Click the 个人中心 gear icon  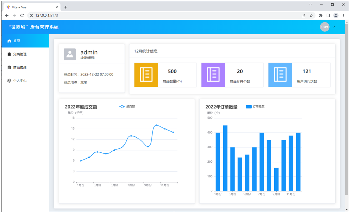click(x=9, y=81)
